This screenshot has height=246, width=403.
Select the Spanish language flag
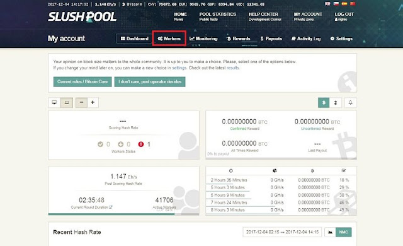344,4
